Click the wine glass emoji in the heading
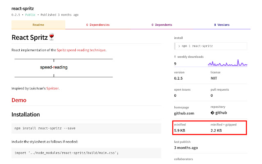 (52, 38)
